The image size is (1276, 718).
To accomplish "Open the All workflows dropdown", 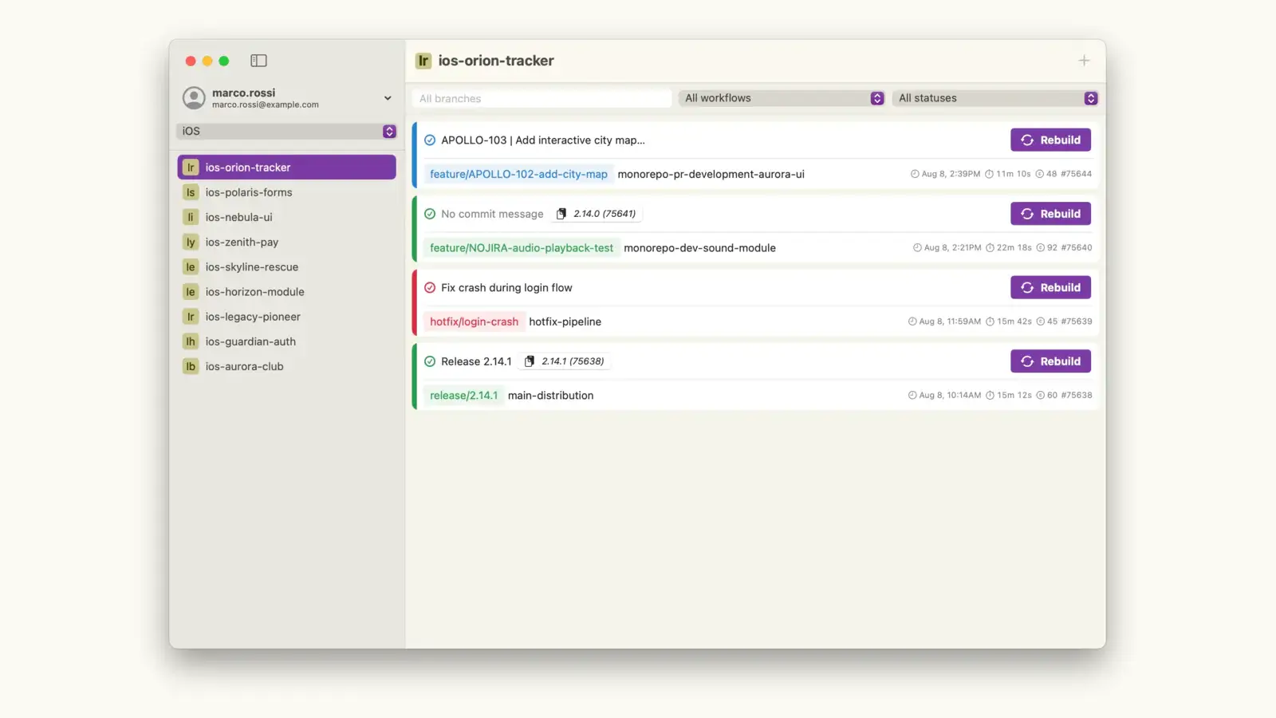I will coord(781,98).
